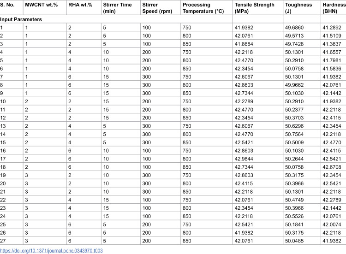Select the MWCNT wt.% column header

tap(41, 5)
